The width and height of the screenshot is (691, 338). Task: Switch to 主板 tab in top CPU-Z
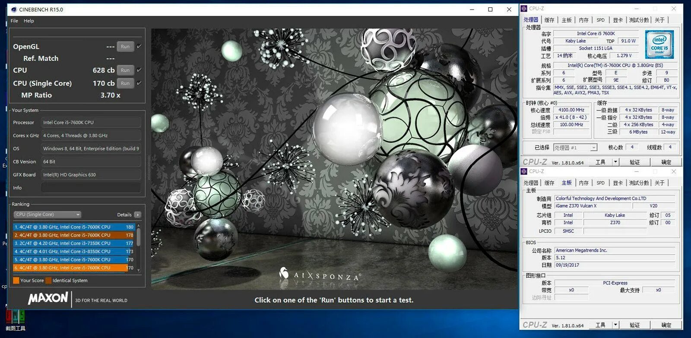coord(567,20)
